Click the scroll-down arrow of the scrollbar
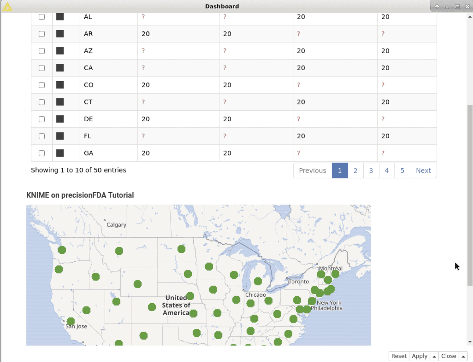The height and width of the screenshot is (362, 473). (x=470, y=342)
